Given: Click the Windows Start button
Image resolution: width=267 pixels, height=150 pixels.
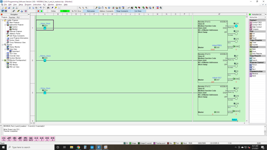Looking at the screenshot, I should 3,147.
